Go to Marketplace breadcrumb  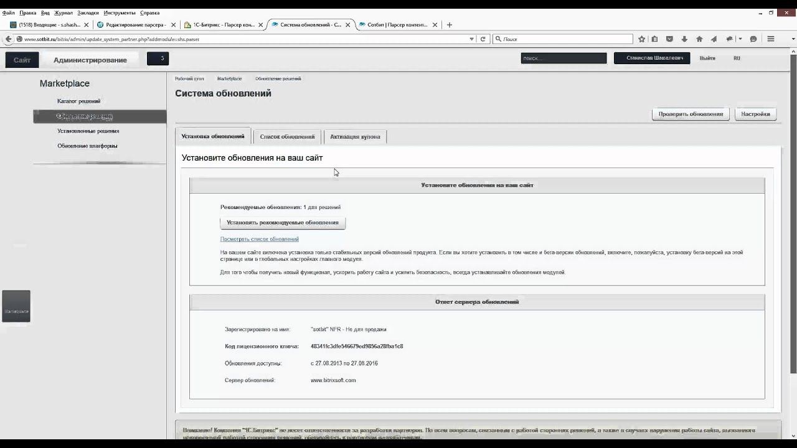229,78
